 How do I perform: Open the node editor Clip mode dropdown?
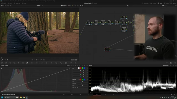(x=163, y=5)
